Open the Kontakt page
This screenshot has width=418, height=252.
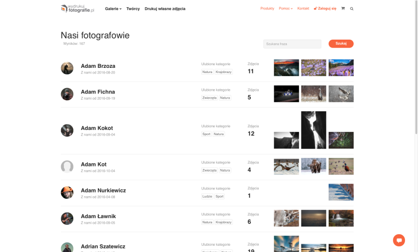(303, 8)
